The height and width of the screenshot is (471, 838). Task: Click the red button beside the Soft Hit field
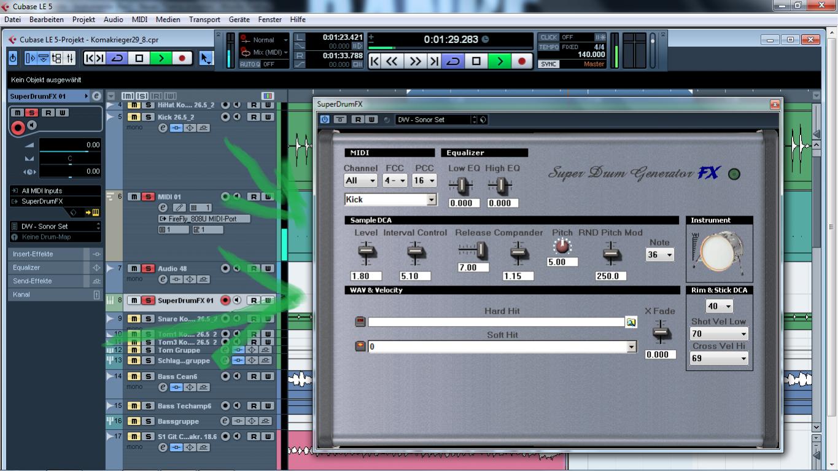[x=360, y=347]
